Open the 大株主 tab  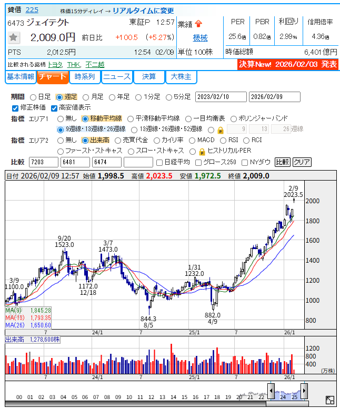pyautogui.click(x=181, y=77)
